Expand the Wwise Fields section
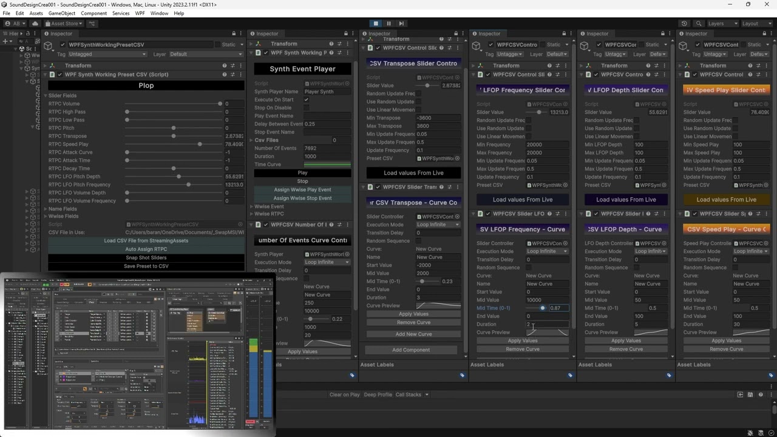 point(46,217)
